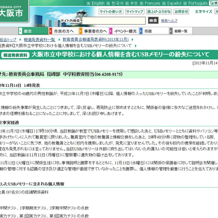Screen dimensions: 218x218
Task: Open the お問合せ contact button
Action: tap(181, 12)
